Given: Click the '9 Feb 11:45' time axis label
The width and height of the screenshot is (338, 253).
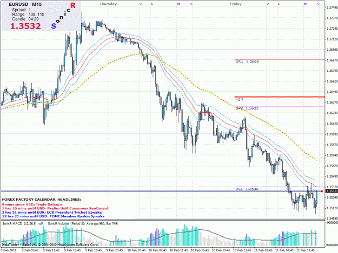Looking at the screenshot, I should [x=51, y=250].
